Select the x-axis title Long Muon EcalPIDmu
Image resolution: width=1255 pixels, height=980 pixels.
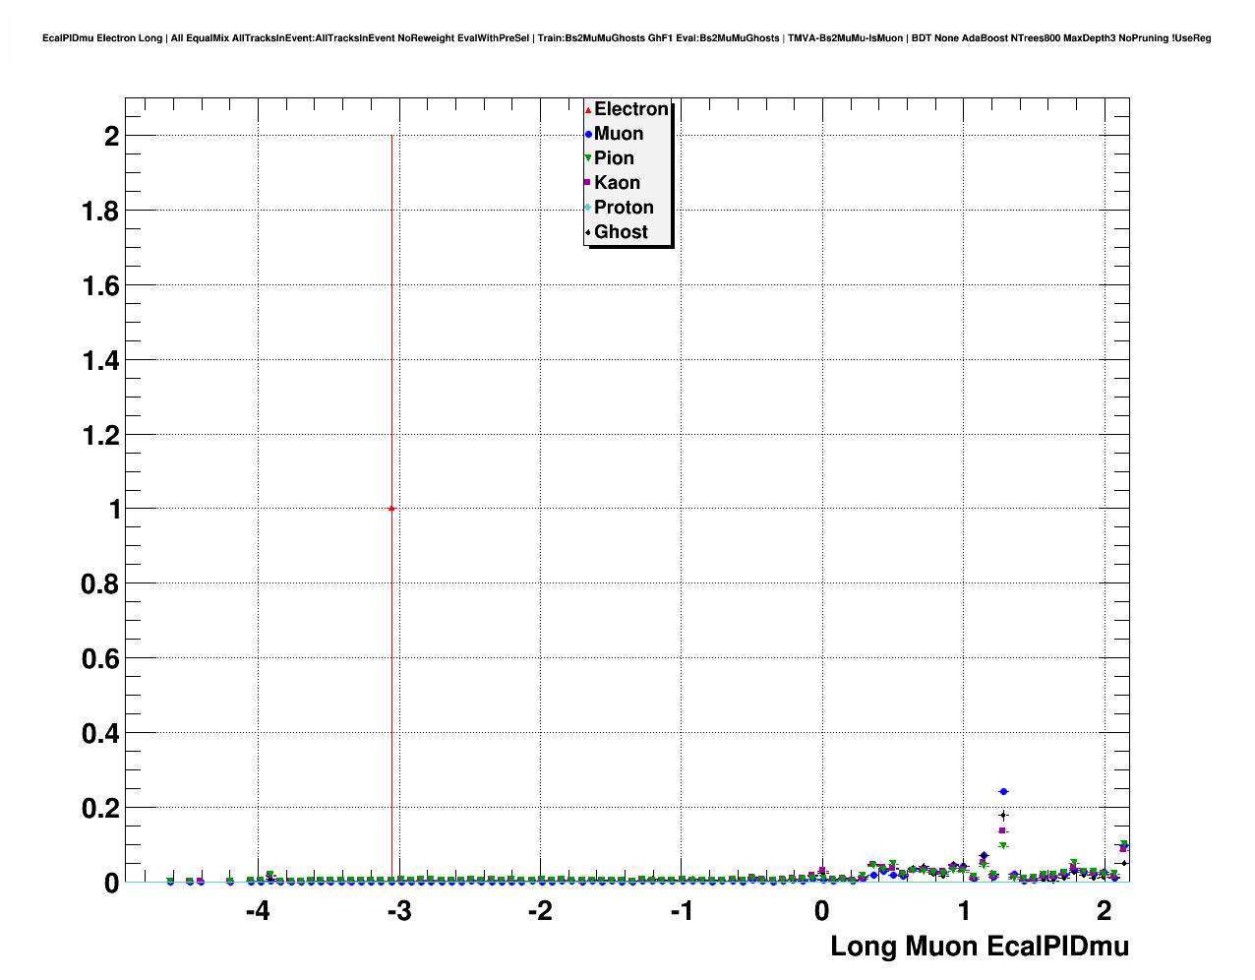click(x=980, y=947)
